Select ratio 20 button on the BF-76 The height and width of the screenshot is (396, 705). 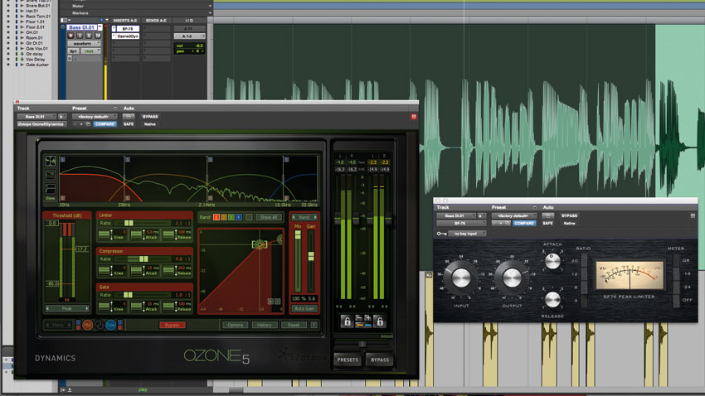(x=584, y=261)
